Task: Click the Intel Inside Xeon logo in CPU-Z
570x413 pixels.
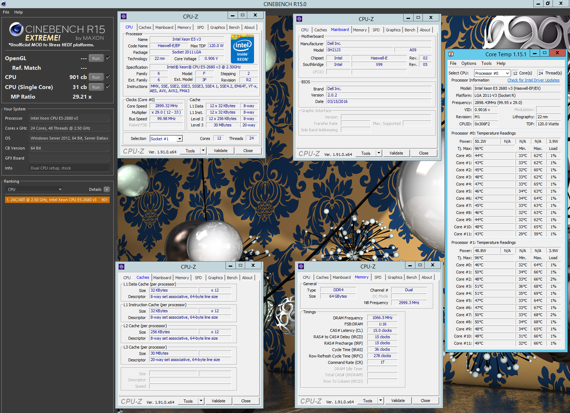Action: tap(242, 49)
